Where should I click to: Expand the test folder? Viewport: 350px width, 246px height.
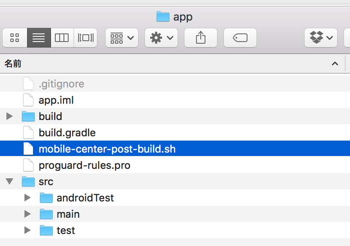[27, 230]
